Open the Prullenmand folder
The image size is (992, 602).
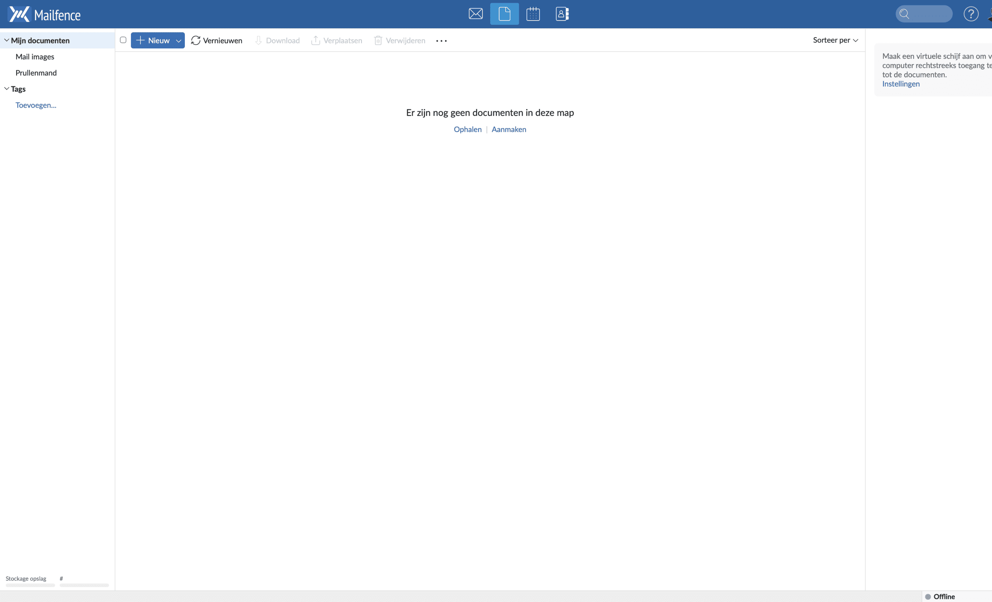pyautogui.click(x=36, y=72)
